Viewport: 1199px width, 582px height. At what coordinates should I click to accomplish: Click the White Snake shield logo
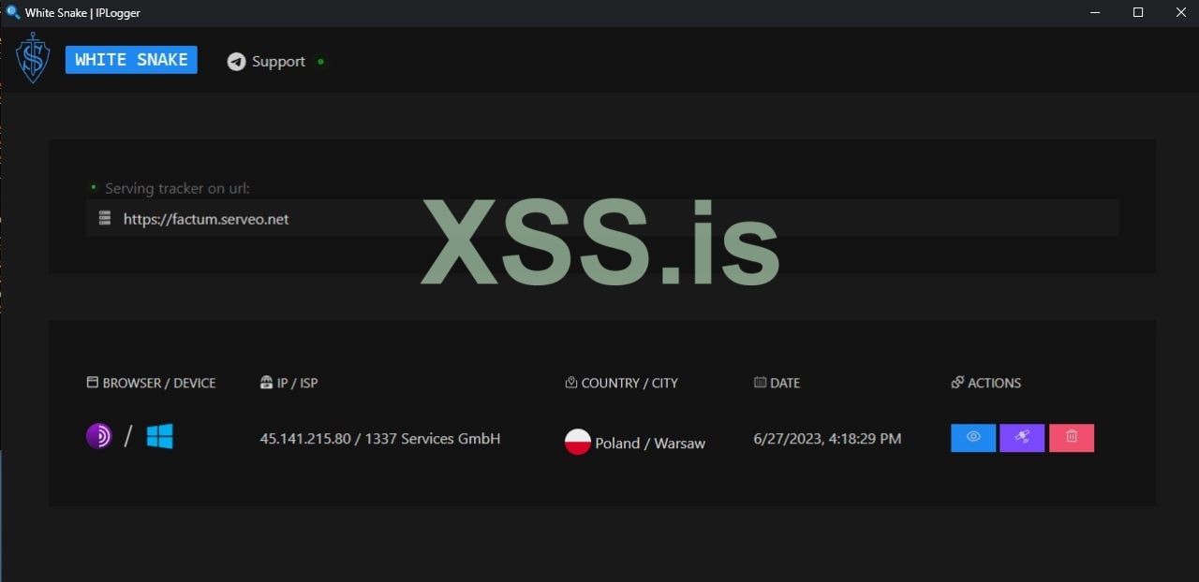click(33, 58)
